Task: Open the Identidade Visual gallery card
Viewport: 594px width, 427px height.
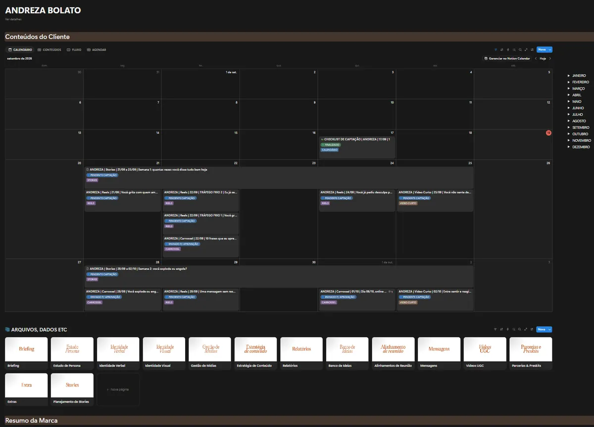Action: (164, 353)
